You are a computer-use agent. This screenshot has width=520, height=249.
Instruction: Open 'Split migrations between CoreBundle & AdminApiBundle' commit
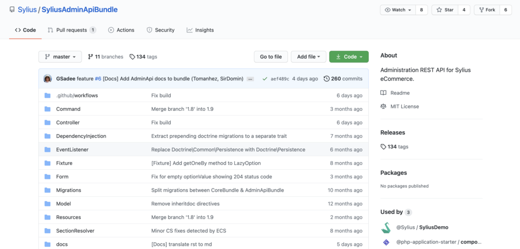[217, 190]
